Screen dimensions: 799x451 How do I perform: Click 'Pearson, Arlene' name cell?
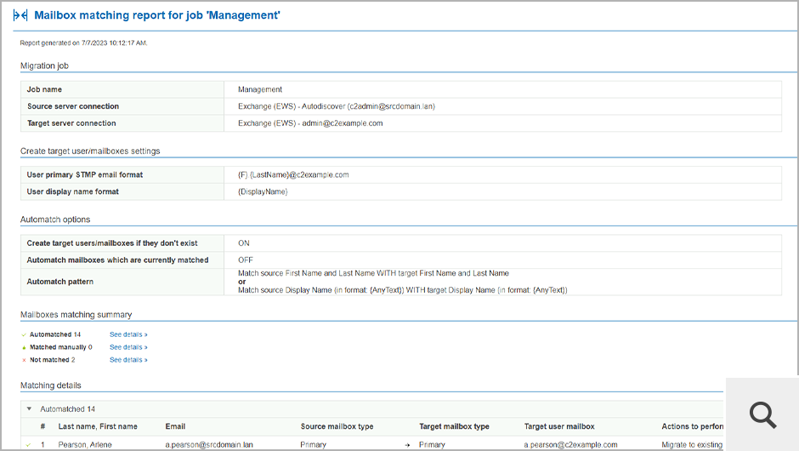click(x=85, y=445)
